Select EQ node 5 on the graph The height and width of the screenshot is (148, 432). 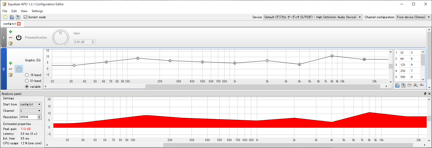(202, 62)
